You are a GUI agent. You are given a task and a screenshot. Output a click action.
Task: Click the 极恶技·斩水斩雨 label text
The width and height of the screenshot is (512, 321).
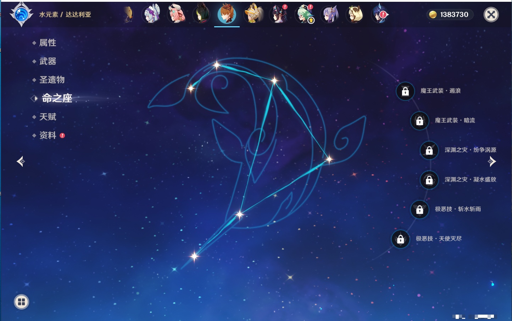[458, 209]
